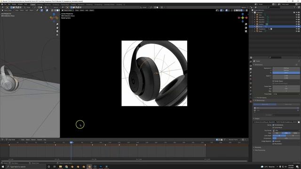Viewport: 301px width, 169px height.
Task: Enable Placeholders checkbox
Action: (x=273, y=144)
